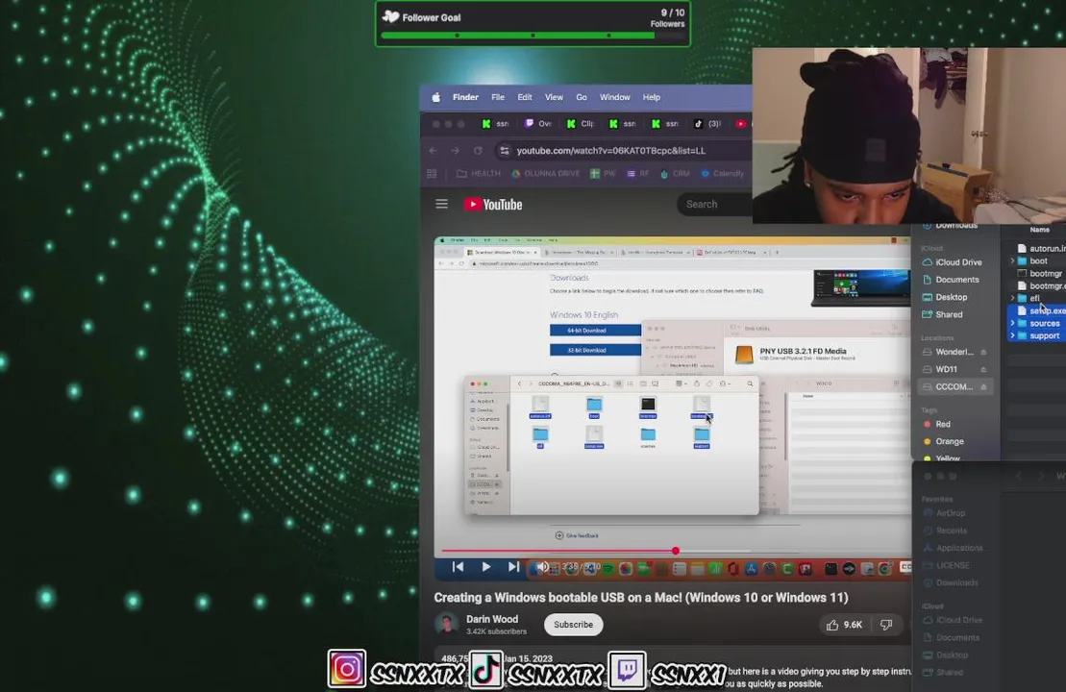Filter by Red tag in Finder

937,424
